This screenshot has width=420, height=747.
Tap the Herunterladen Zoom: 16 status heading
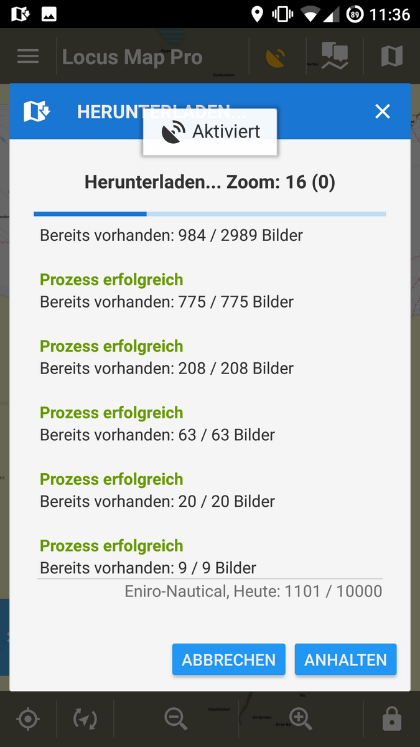(210, 182)
